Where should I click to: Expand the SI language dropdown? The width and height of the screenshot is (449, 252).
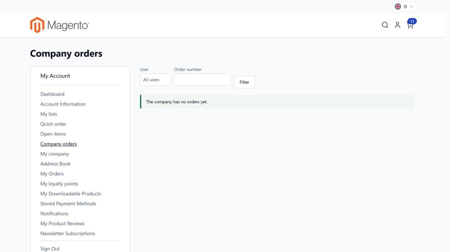pyautogui.click(x=404, y=6)
